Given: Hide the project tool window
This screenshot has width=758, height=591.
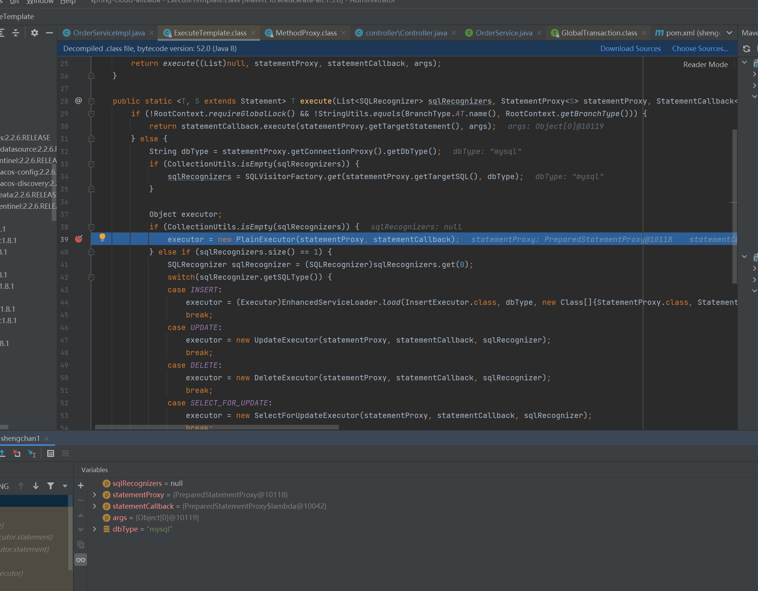Looking at the screenshot, I should (x=49, y=33).
